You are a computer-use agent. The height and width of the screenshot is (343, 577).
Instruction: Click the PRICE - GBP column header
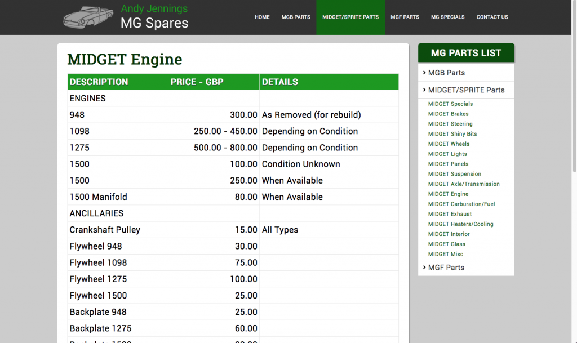point(214,82)
